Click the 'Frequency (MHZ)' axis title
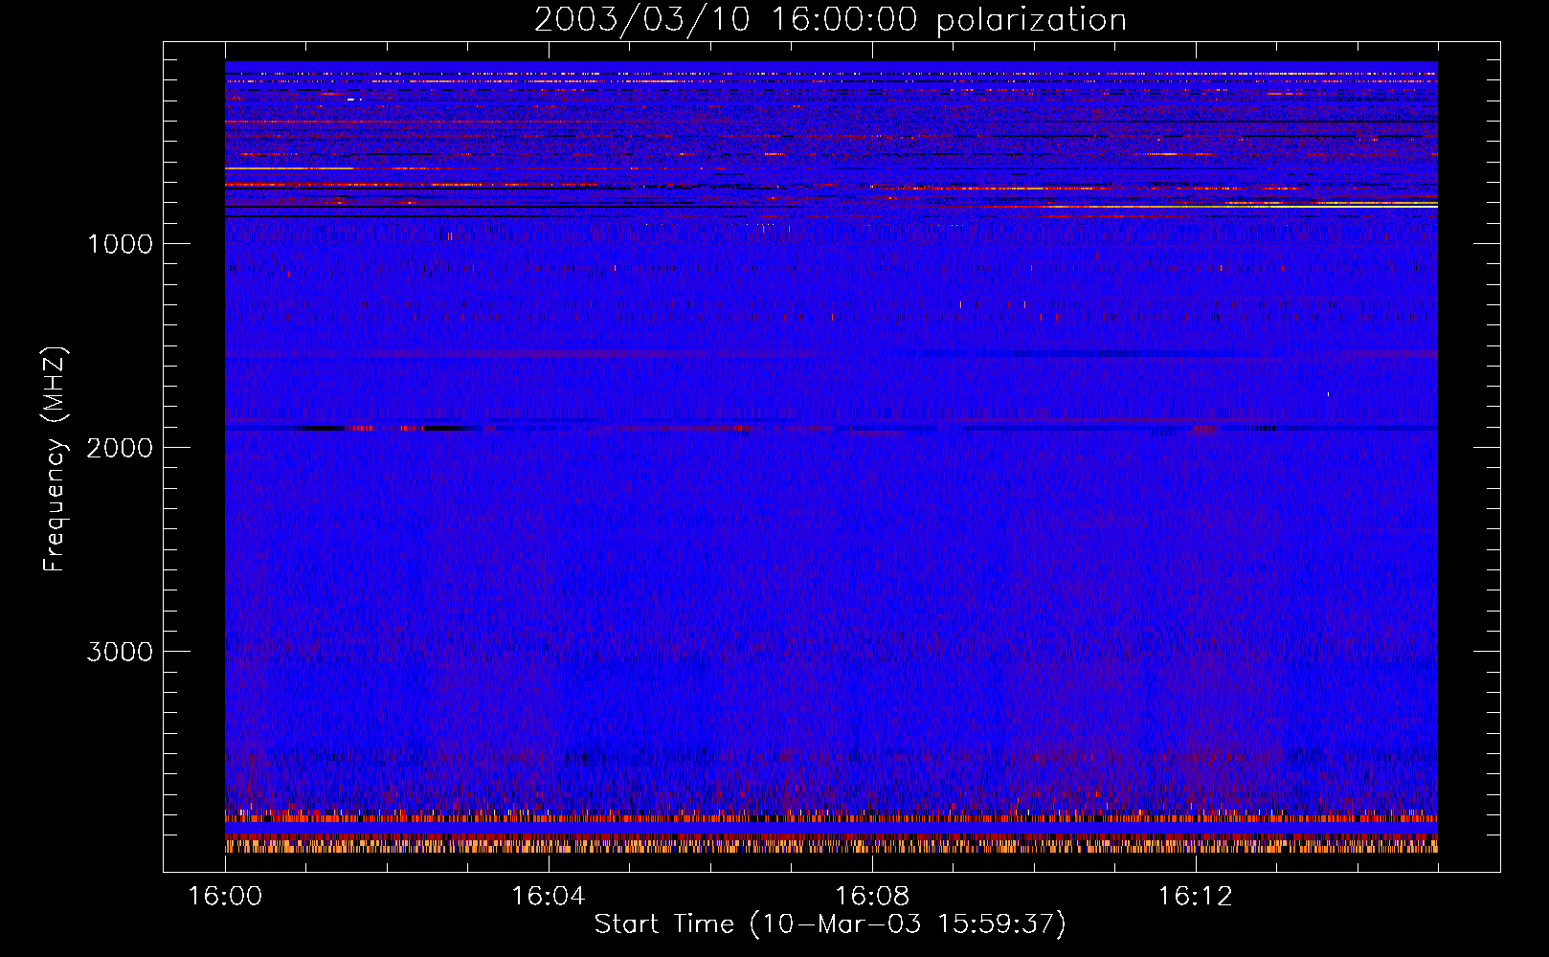The height and width of the screenshot is (957, 1549). point(55,459)
